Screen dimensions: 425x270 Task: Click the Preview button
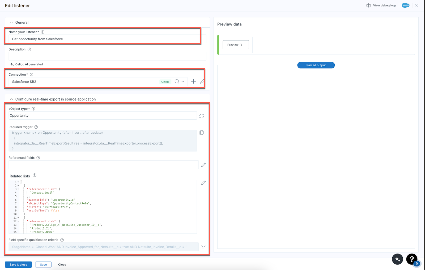click(236, 45)
